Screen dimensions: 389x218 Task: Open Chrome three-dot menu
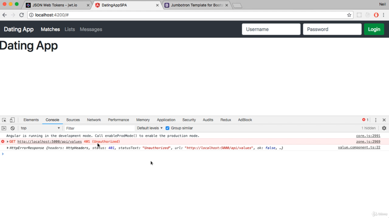point(384,15)
